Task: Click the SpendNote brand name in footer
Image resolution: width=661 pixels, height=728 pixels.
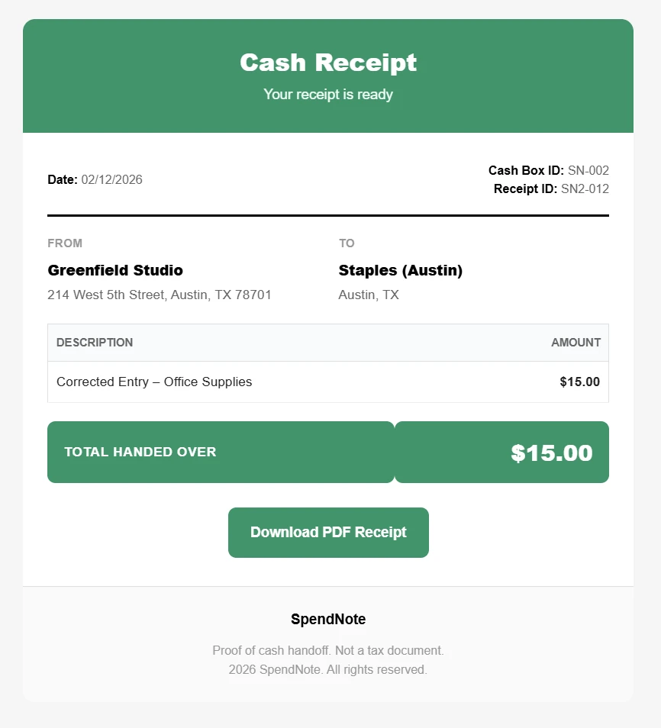Action: [x=327, y=619]
